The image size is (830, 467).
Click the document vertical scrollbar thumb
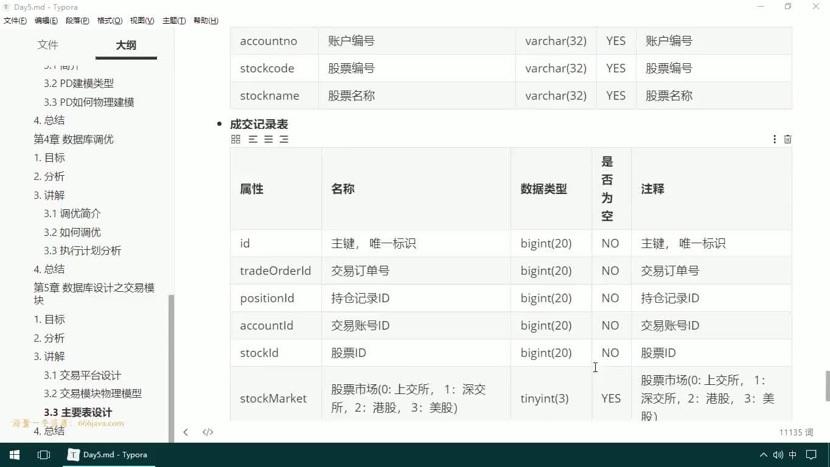click(828, 386)
